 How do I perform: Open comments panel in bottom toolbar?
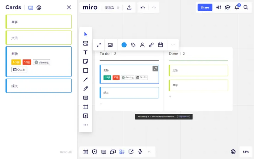[x=104, y=152]
